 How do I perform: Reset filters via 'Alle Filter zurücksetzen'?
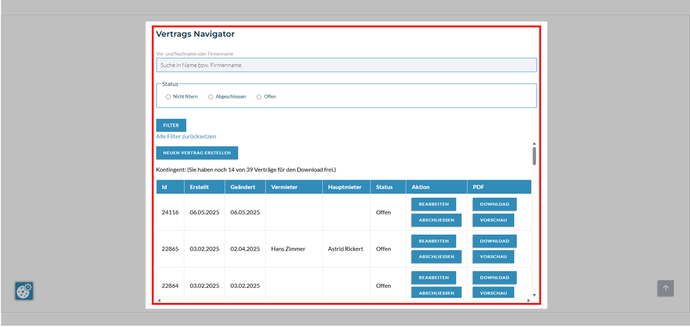pyautogui.click(x=186, y=136)
